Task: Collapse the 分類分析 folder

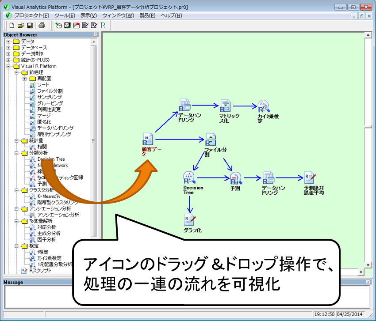Action: tap(16, 153)
